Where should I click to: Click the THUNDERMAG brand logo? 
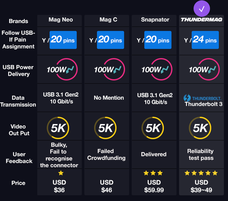201,20
